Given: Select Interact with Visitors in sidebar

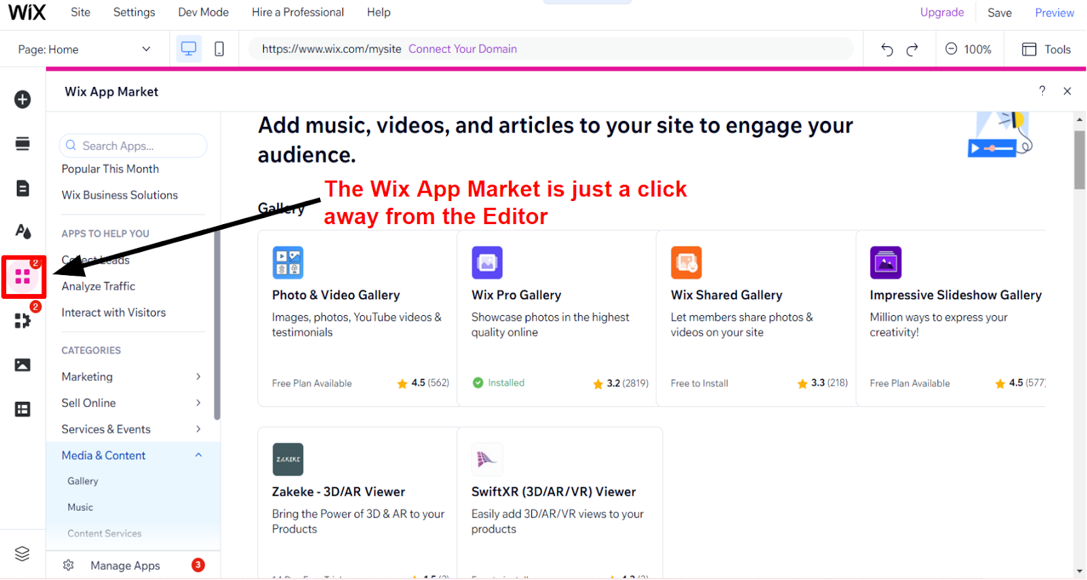Looking at the screenshot, I should [x=113, y=312].
